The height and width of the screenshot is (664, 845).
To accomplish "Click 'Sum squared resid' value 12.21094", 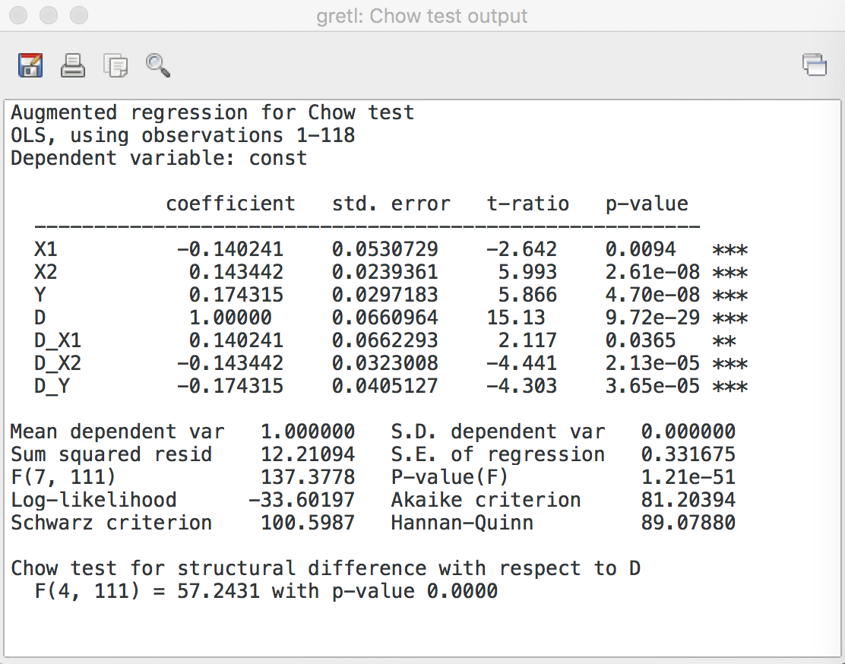I will [x=308, y=454].
